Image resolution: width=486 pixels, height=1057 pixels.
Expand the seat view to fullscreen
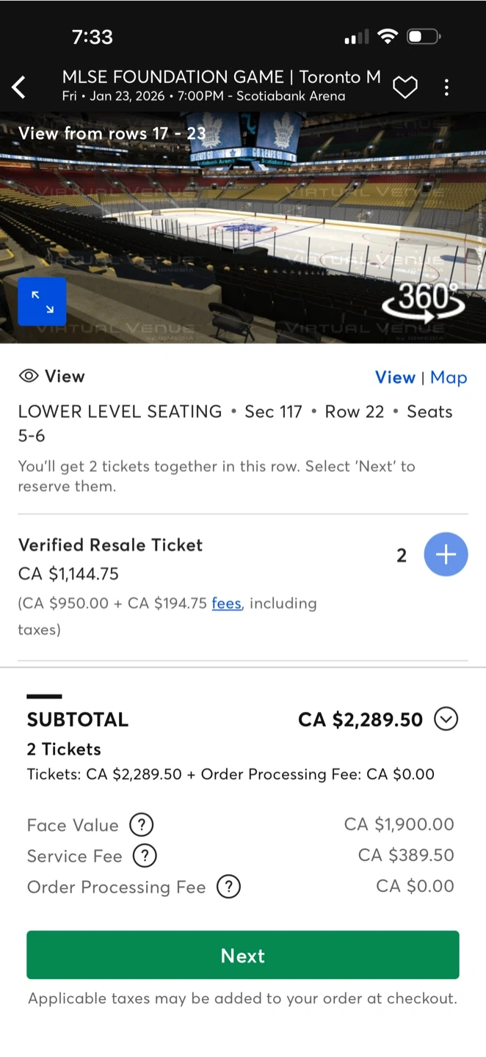42,301
